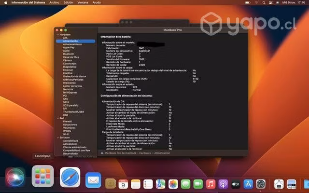Open Launchpad in the Dock

click(x=43, y=176)
